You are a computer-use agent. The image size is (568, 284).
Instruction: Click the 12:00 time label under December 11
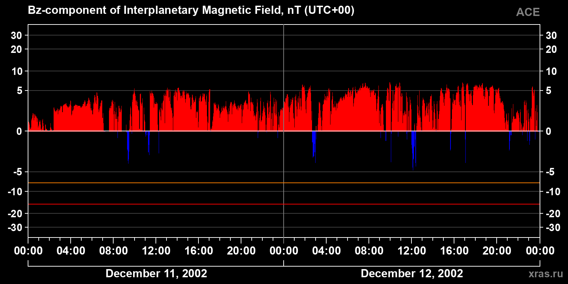[x=156, y=251]
